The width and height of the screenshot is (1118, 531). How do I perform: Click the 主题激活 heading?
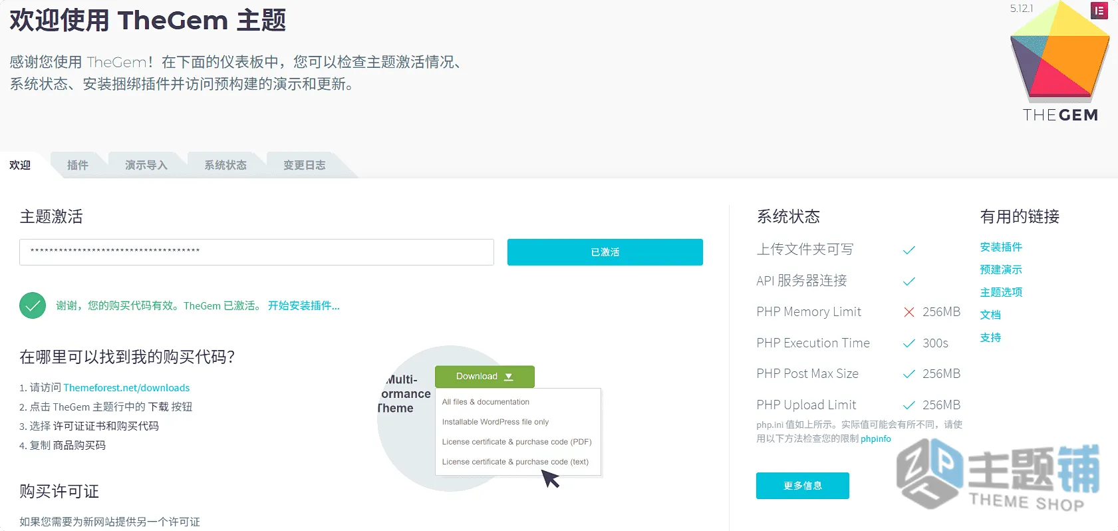click(x=51, y=216)
